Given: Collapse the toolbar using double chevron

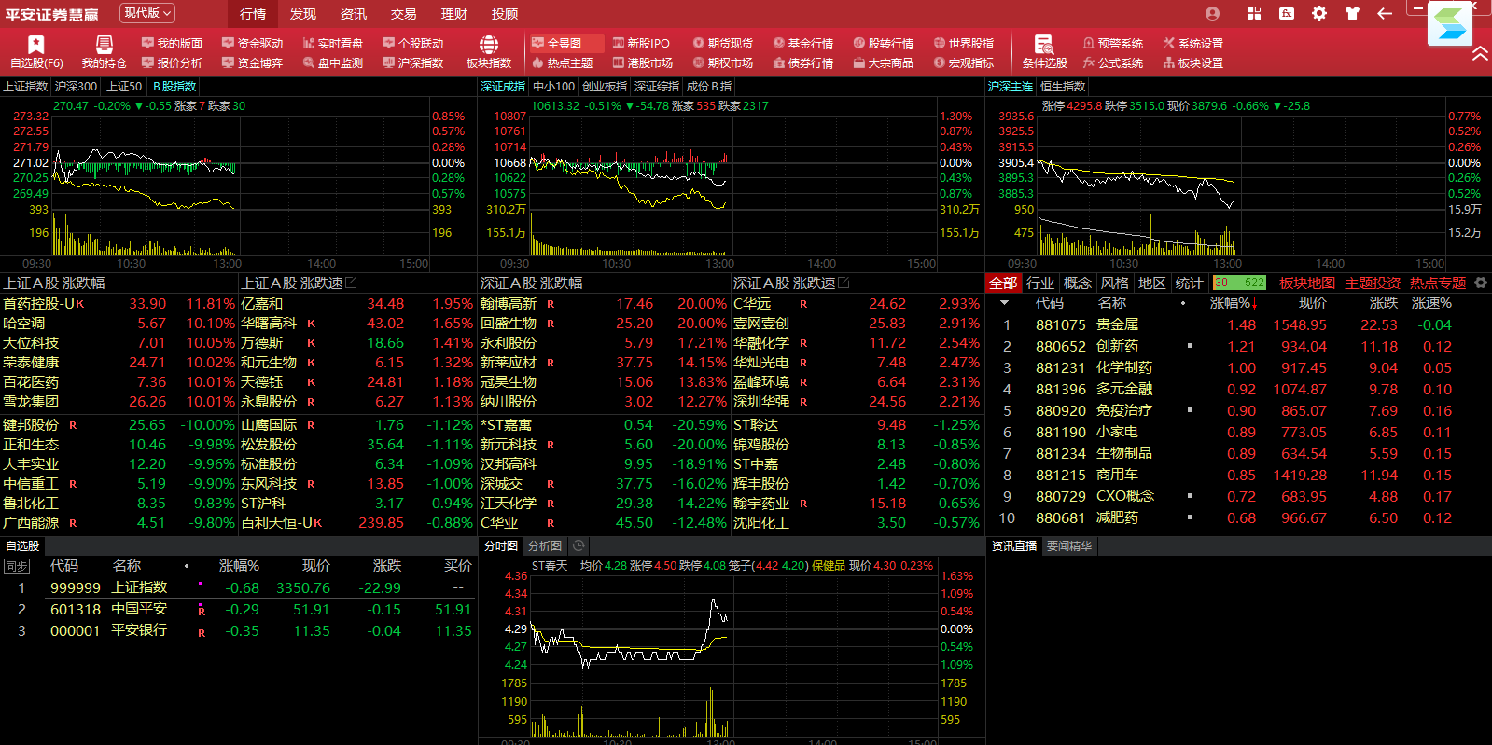Looking at the screenshot, I should pos(1480,54).
